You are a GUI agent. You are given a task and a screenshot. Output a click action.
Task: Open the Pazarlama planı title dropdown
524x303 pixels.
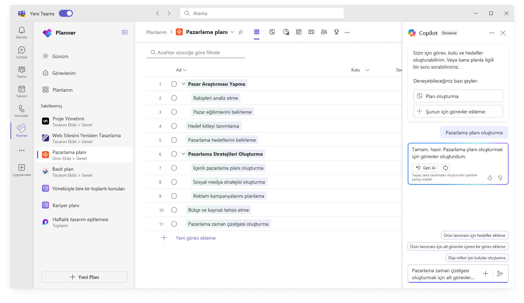click(232, 32)
